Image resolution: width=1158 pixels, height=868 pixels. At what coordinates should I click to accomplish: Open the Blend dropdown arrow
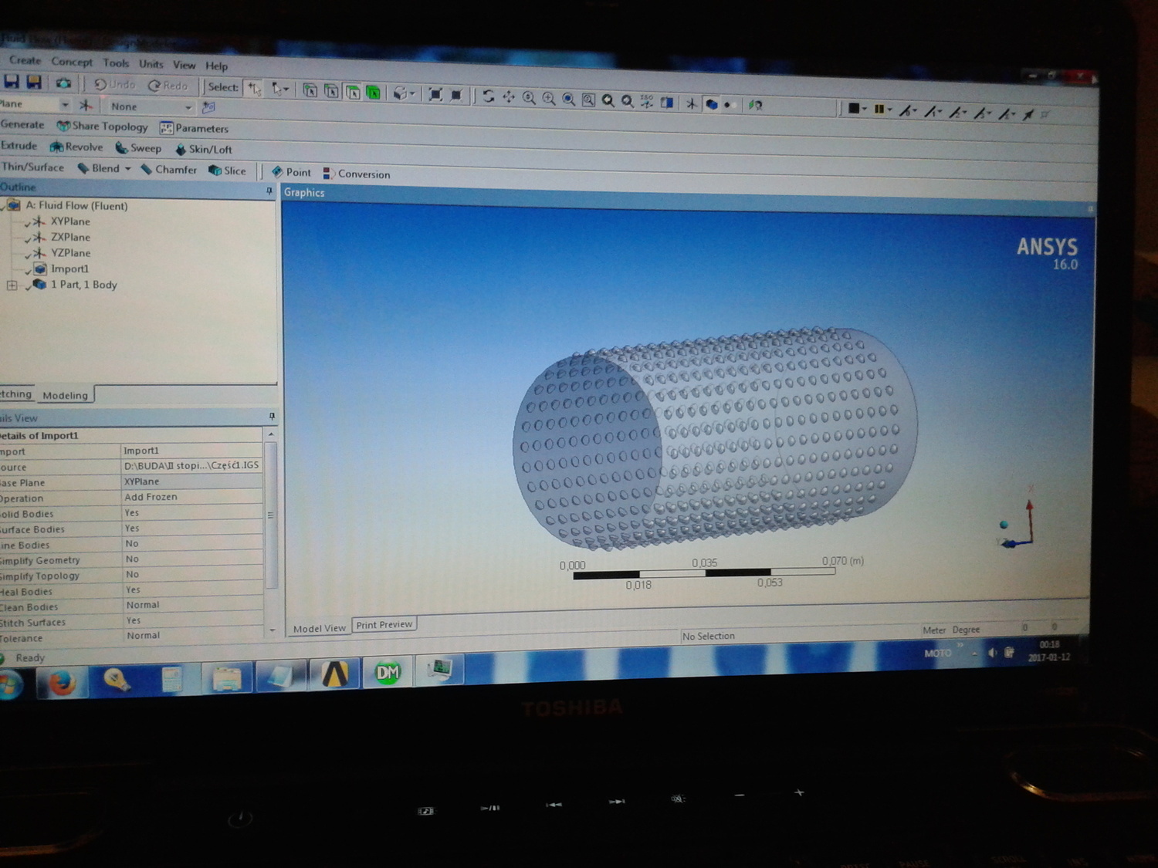coord(127,169)
